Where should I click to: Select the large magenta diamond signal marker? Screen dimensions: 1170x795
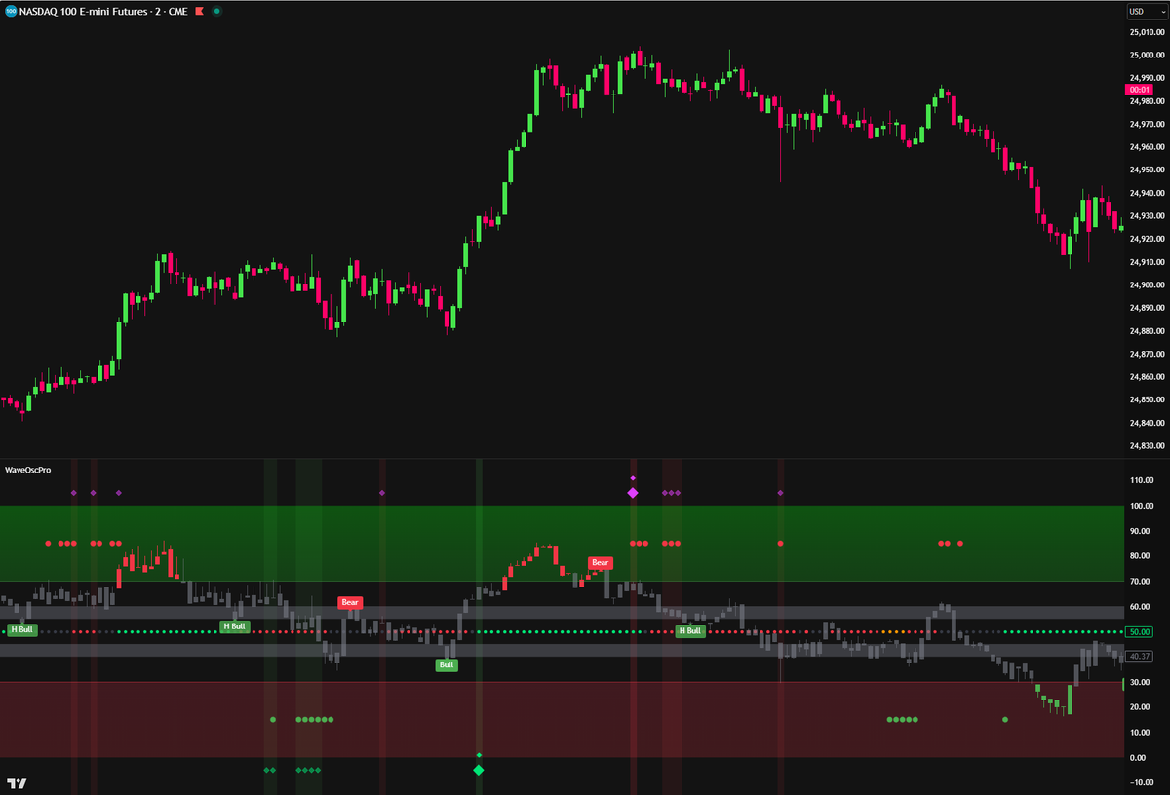tap(634, 493)
